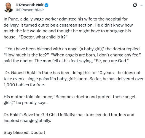Click the line "His mother told him once"

[69, 97]
